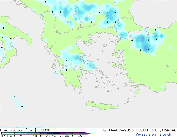Pick the legend swatch between 5 and 10
The image size is (177, 137).
30,133
